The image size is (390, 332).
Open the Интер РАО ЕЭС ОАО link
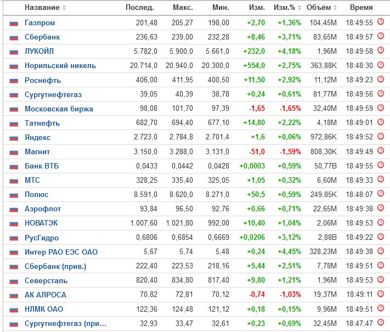61,252
